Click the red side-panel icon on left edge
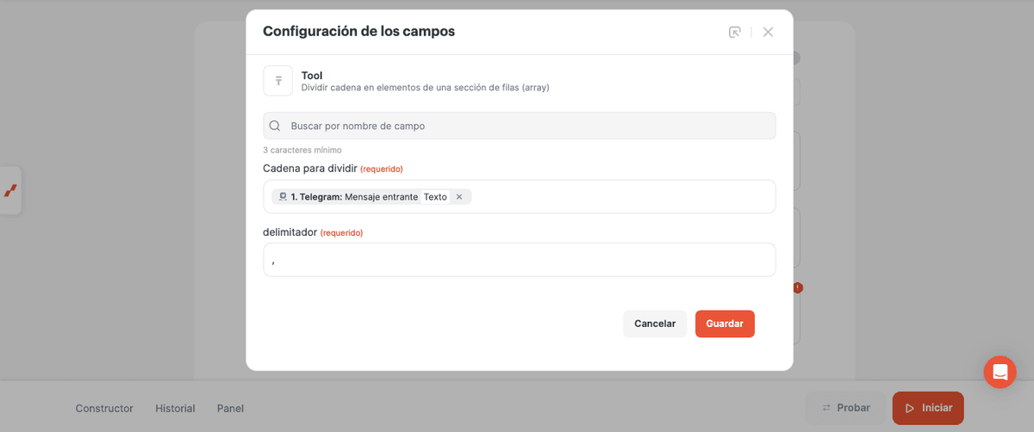1034x432 pixels. point(10,190)
